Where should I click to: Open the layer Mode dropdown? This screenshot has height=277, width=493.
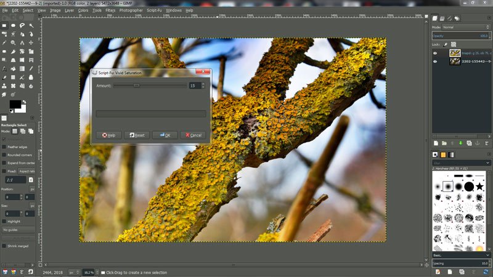pyautogui.click(x=466, y=27)
